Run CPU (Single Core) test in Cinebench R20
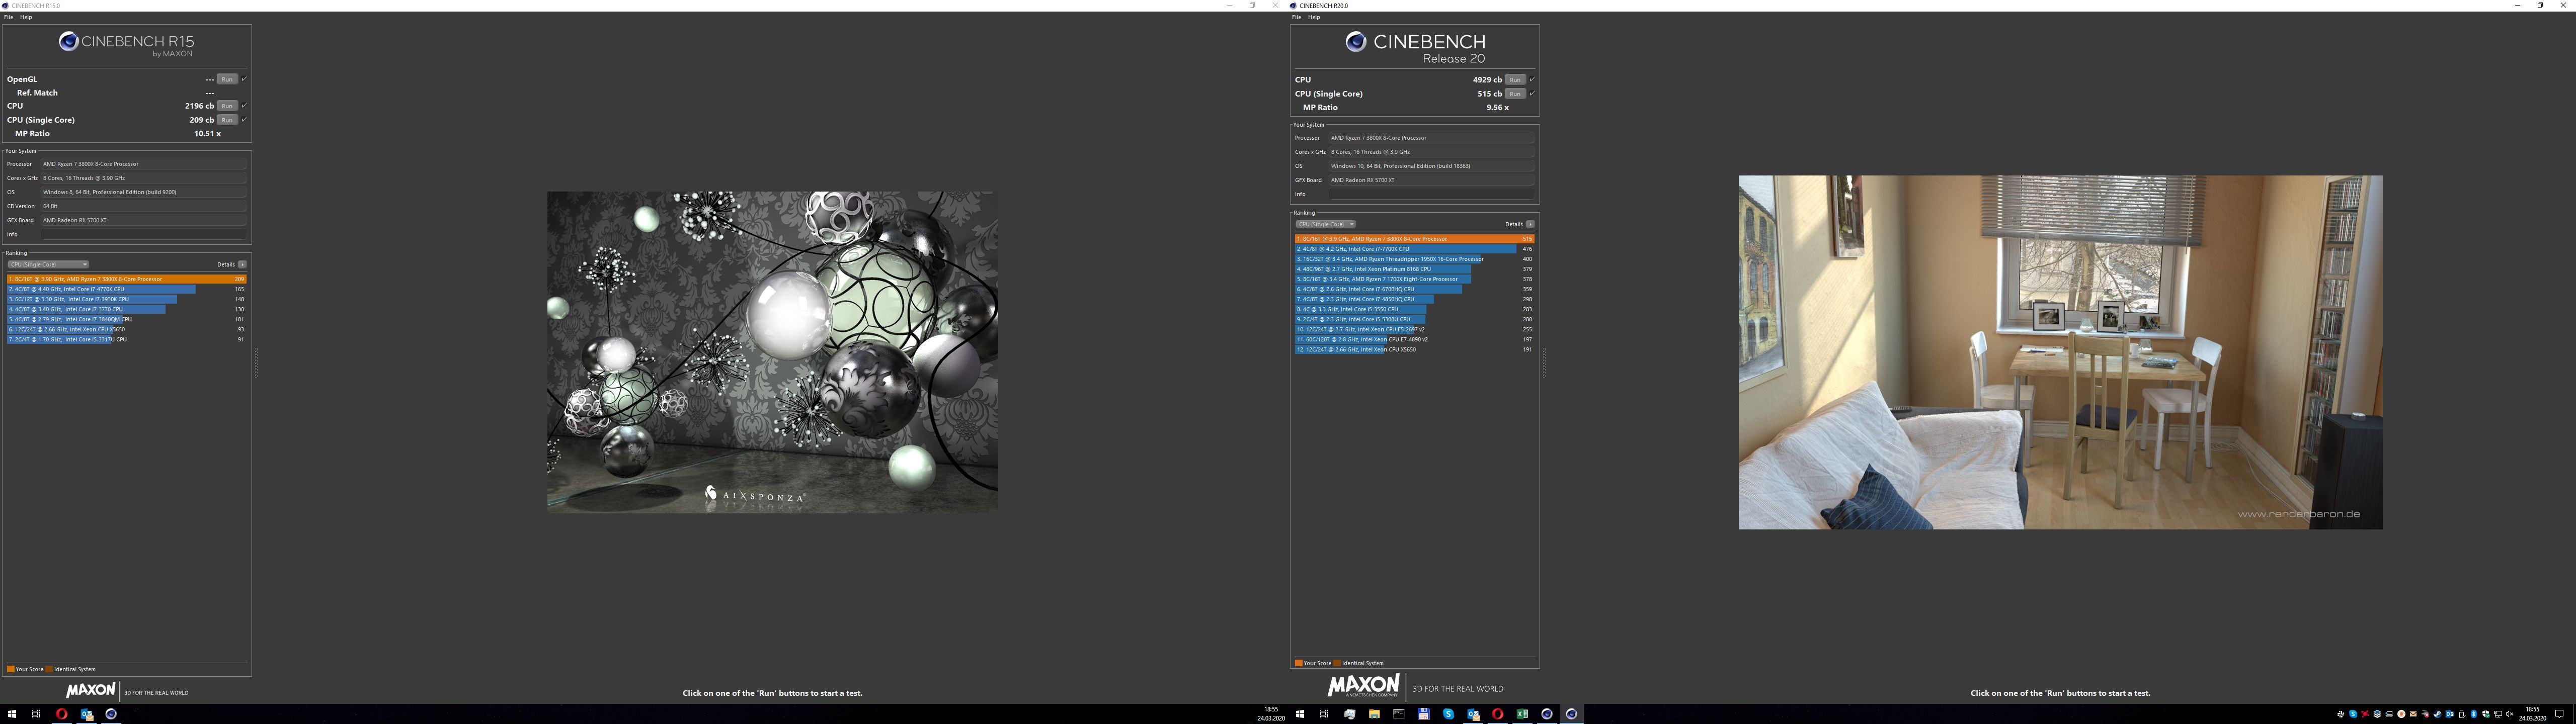 tap(1515, 94)
